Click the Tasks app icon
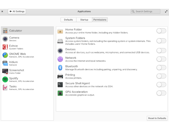169x130 pixels. 5,88
